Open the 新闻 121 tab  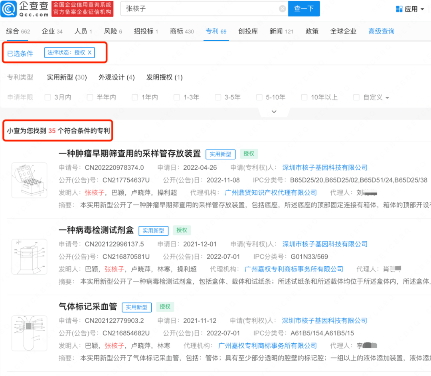(281, 31)
